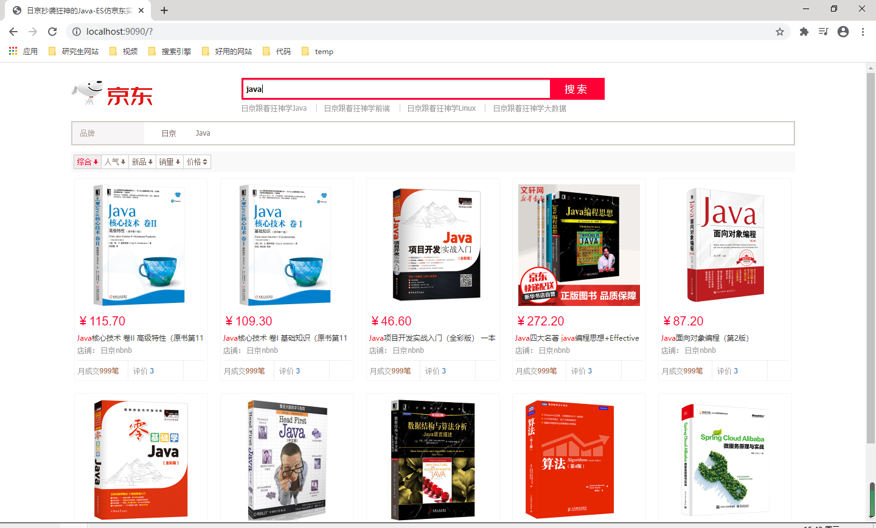Bookmark this page with star icon
The image size is (876, 528).
[780, 32]
